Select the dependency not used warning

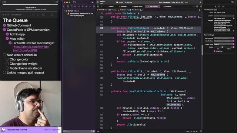80,14
